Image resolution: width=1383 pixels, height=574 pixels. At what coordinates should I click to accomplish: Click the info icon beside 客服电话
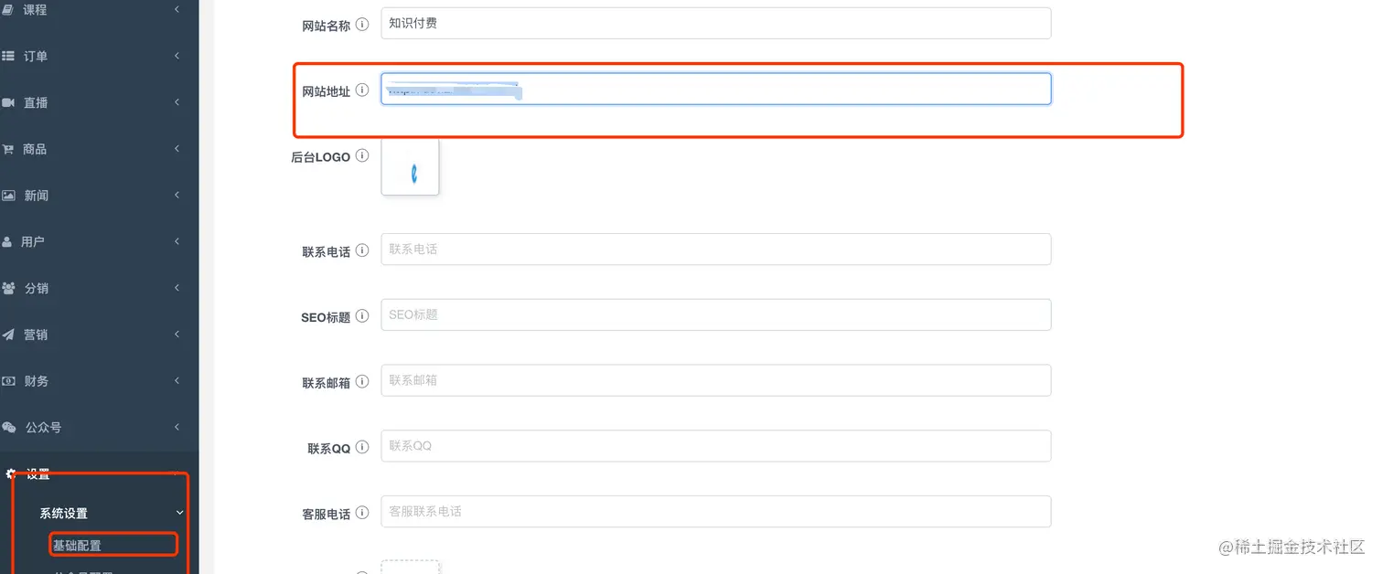click(362, 514)
